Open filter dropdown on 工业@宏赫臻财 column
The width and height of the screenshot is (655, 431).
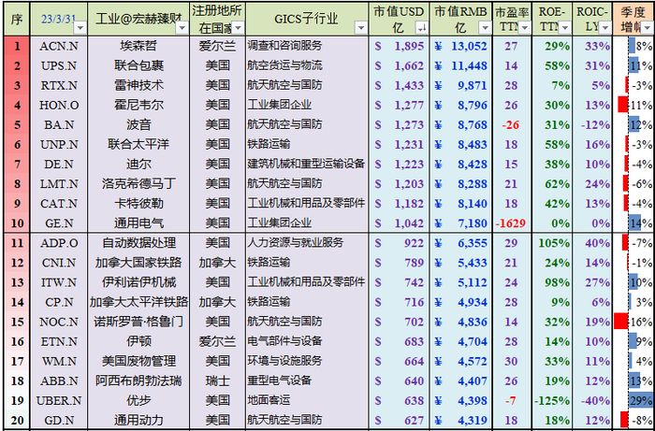[x=182, y=28]
